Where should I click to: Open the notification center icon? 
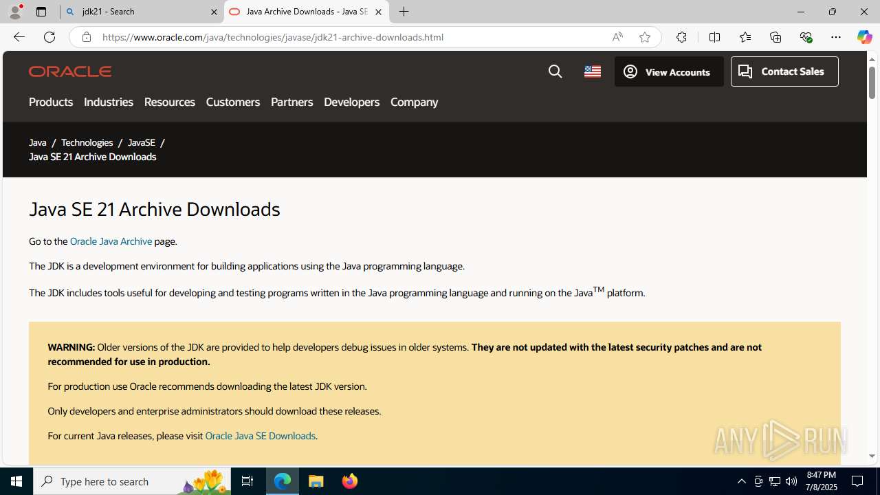point(858,481)
